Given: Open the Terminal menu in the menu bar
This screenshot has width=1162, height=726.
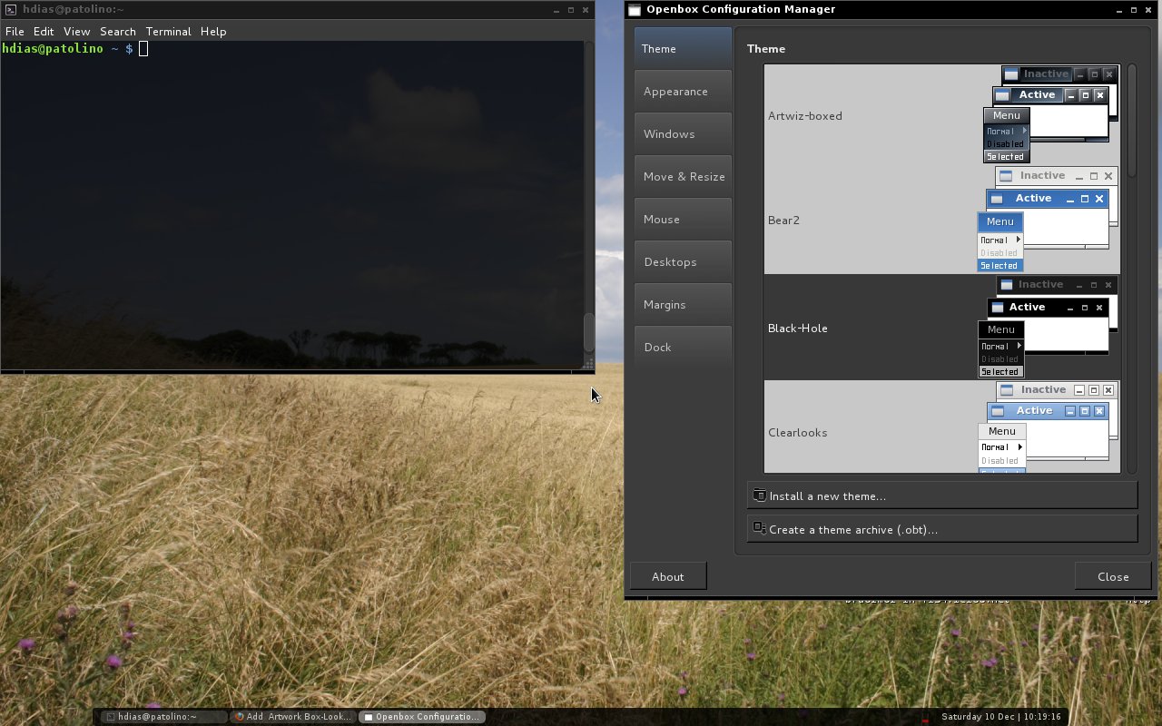Looking at the screenshot, I should (168, 31).
